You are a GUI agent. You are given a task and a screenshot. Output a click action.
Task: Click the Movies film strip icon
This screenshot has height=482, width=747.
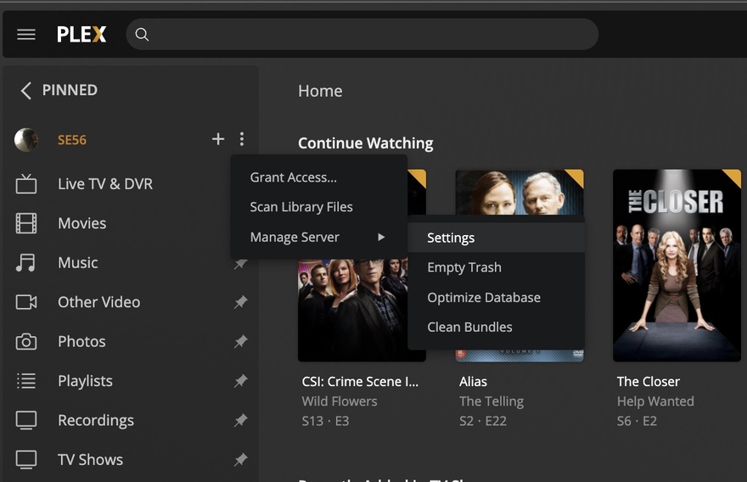[x=26, y=223]
